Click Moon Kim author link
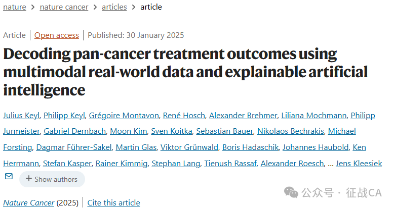The height and width of the screenshot is (208, 394). point(129,131)
